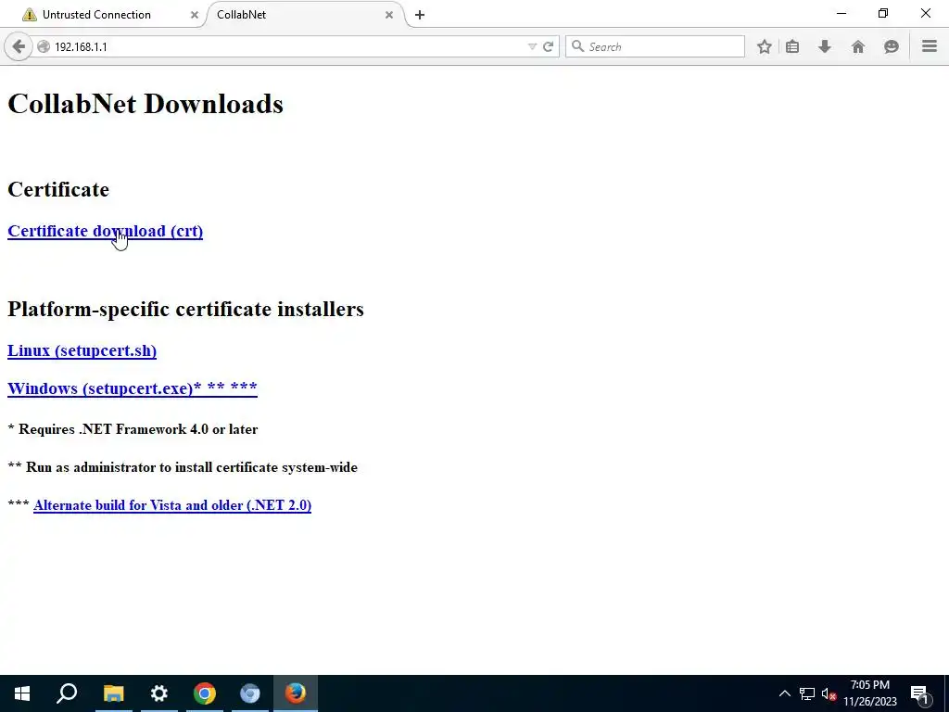Close the CollabNet tab

tap(389, 15)
